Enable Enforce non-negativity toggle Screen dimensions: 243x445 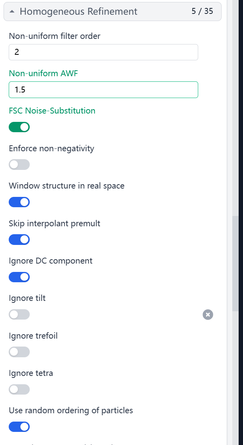tap(19, 165)
